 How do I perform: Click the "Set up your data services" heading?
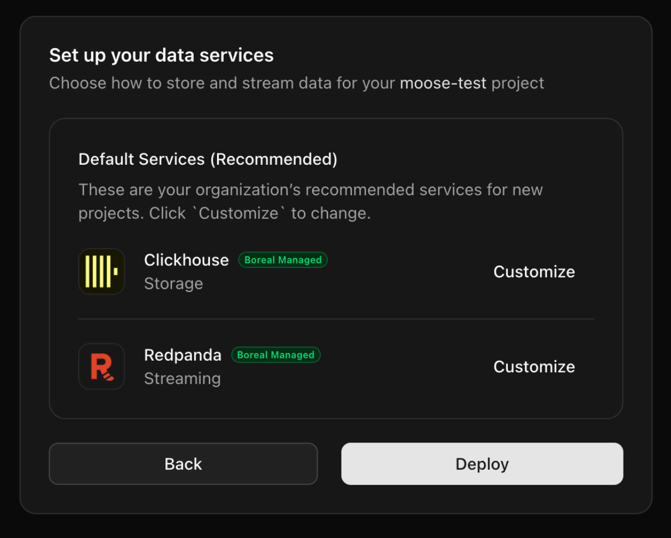161,55
